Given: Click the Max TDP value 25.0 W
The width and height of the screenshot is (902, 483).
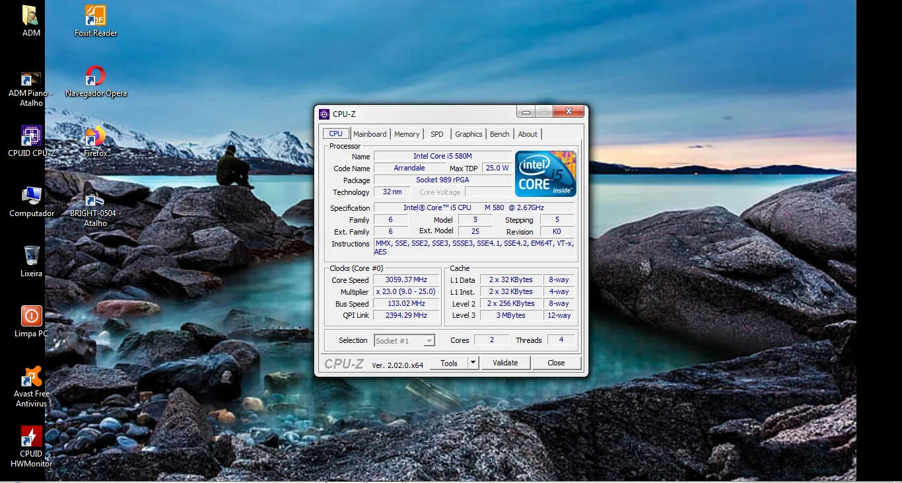Looking at the screenshot, I should 497,168.
